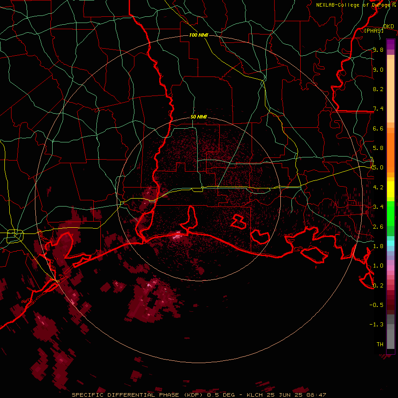Image resolution: width=398 pixels, height=398 pixels.
Task: Click the -1.3 value on the color scale
Action: (x=376, y=325)
